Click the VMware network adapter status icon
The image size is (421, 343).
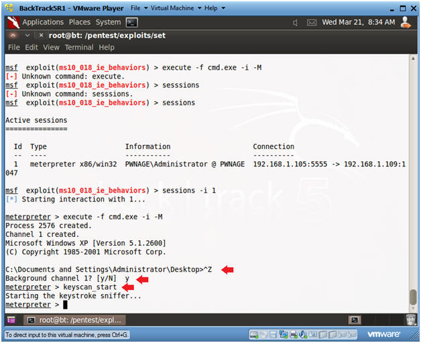click(x=284, y=335)
